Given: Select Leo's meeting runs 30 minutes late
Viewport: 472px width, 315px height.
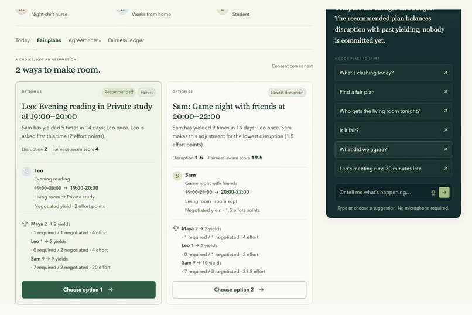Looking at the screenshot, I should pos(393,169).
